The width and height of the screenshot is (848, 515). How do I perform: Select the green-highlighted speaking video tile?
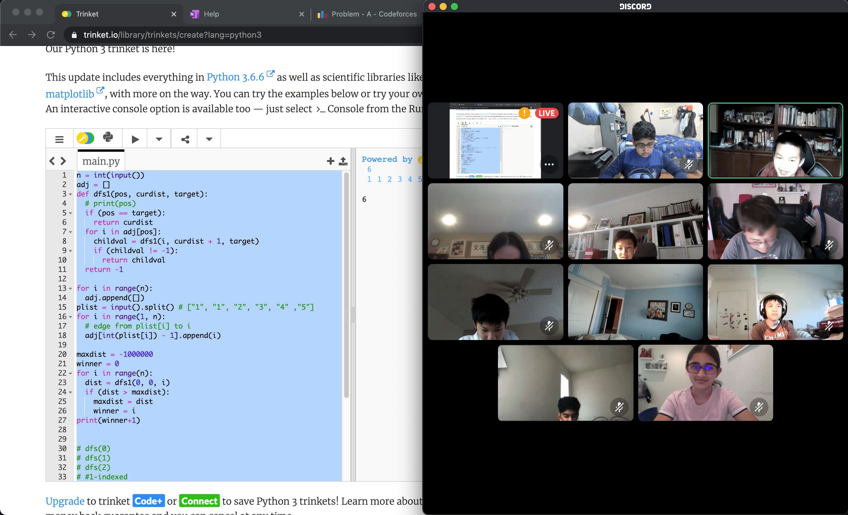(776, 140)
